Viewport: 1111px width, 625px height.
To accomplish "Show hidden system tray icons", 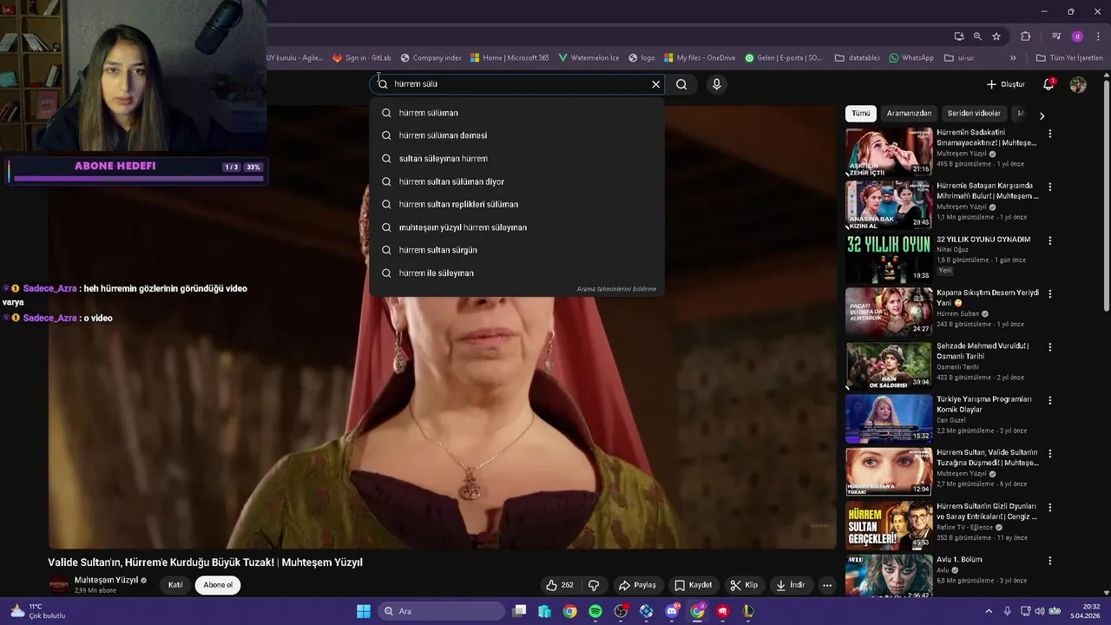I will coord(989,611).
